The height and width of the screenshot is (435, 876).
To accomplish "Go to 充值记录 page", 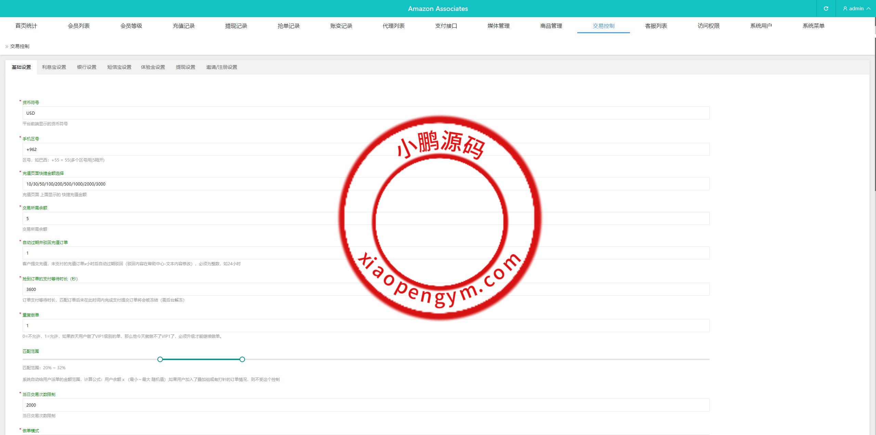I will (x=183, y=26).
